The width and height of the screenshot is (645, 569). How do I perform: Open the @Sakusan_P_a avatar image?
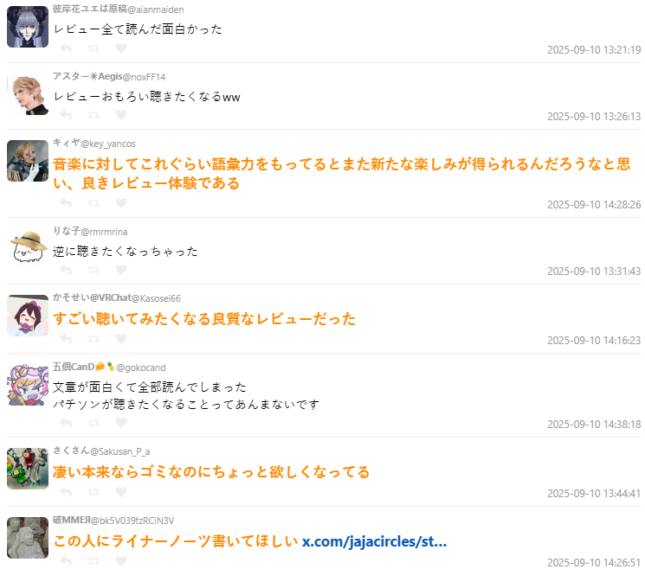coord(28,469)
